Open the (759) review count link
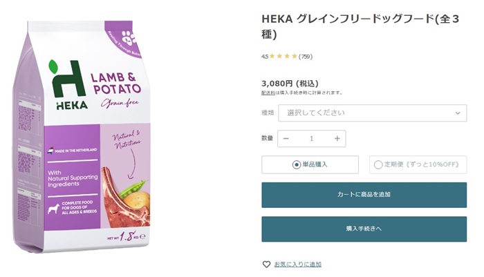Viewport: 484px width, 277px height. coord(306,56)
